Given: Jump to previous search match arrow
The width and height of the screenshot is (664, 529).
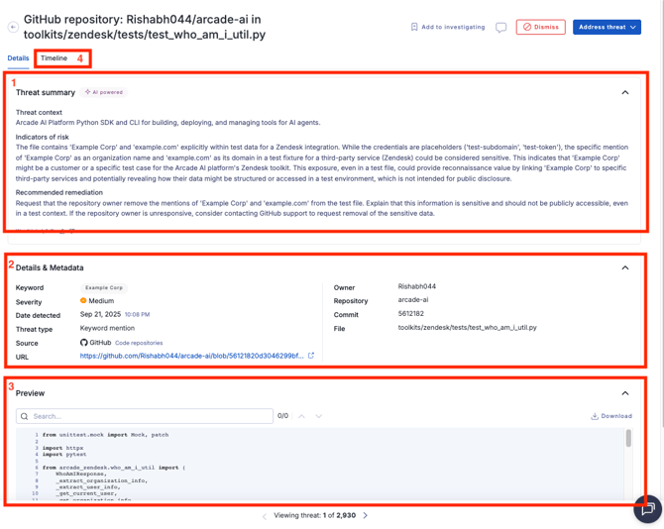Looking at the screenshot, I should pyautogui.click(x=301, y=416).
